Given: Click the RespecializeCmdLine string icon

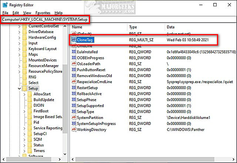Looking at the screenshot, I should [74, 81].
